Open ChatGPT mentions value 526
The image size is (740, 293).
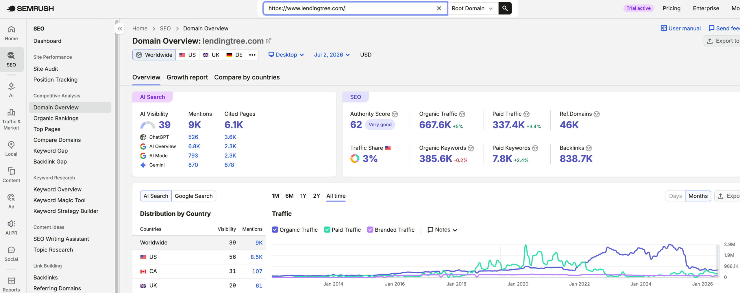pyautogui.click(x=193, y=137)
